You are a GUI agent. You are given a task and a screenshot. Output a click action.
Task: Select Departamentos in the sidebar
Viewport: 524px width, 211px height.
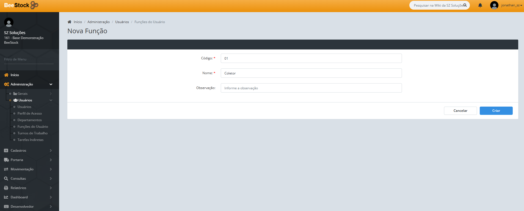[x=30, y=120]
